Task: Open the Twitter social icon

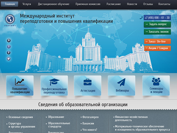Action: (9, 59)
